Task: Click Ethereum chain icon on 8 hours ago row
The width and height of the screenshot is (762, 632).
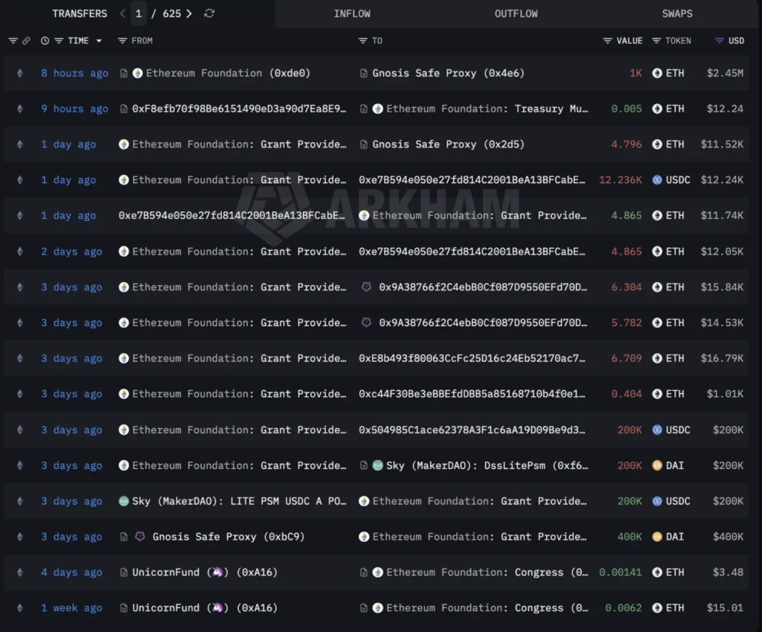Action: click(x=20, y=73)
